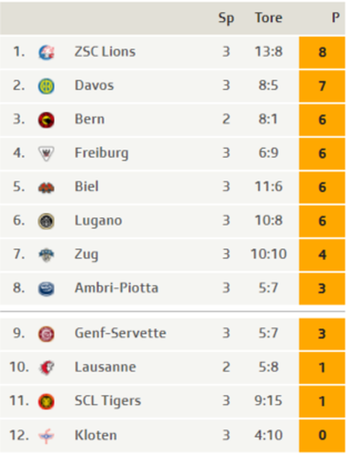Image resolution: width=347 pixels, height=454 pixels.
Task: Click the Ambri-Piotta team logo
Action: (x=47, y=289)
